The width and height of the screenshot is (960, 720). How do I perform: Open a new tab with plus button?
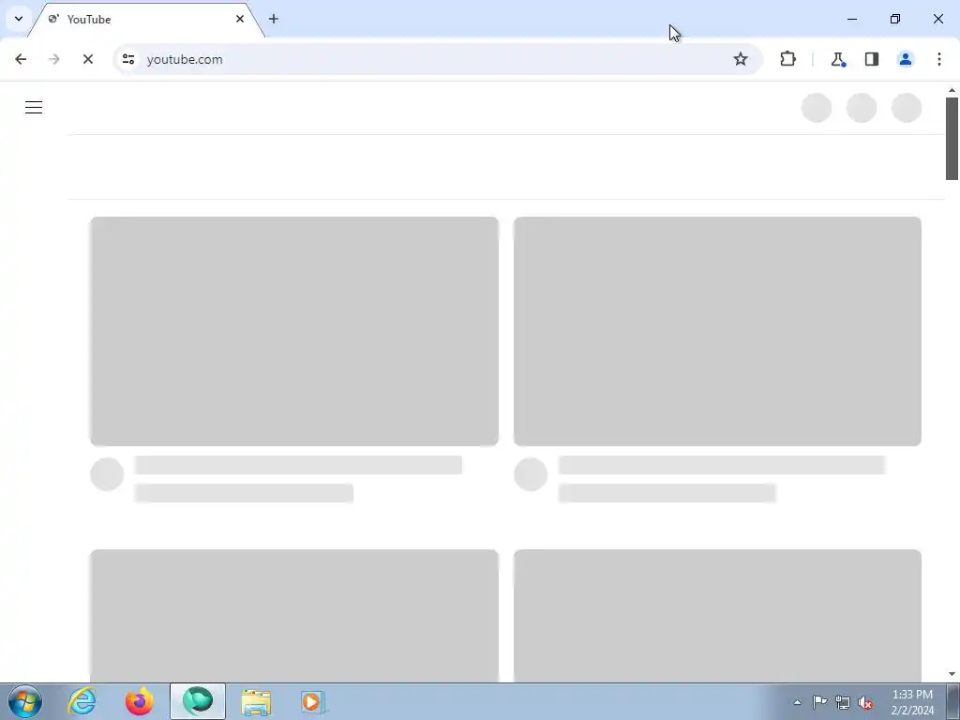pyautogui.click(x=274, y=19)
